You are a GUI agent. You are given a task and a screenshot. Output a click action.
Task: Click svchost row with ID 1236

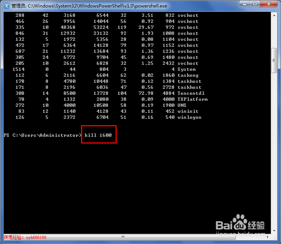coord(107,51)
